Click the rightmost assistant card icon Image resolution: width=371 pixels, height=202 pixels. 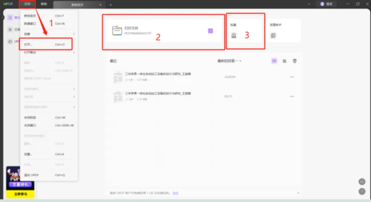tap(273, 35)
